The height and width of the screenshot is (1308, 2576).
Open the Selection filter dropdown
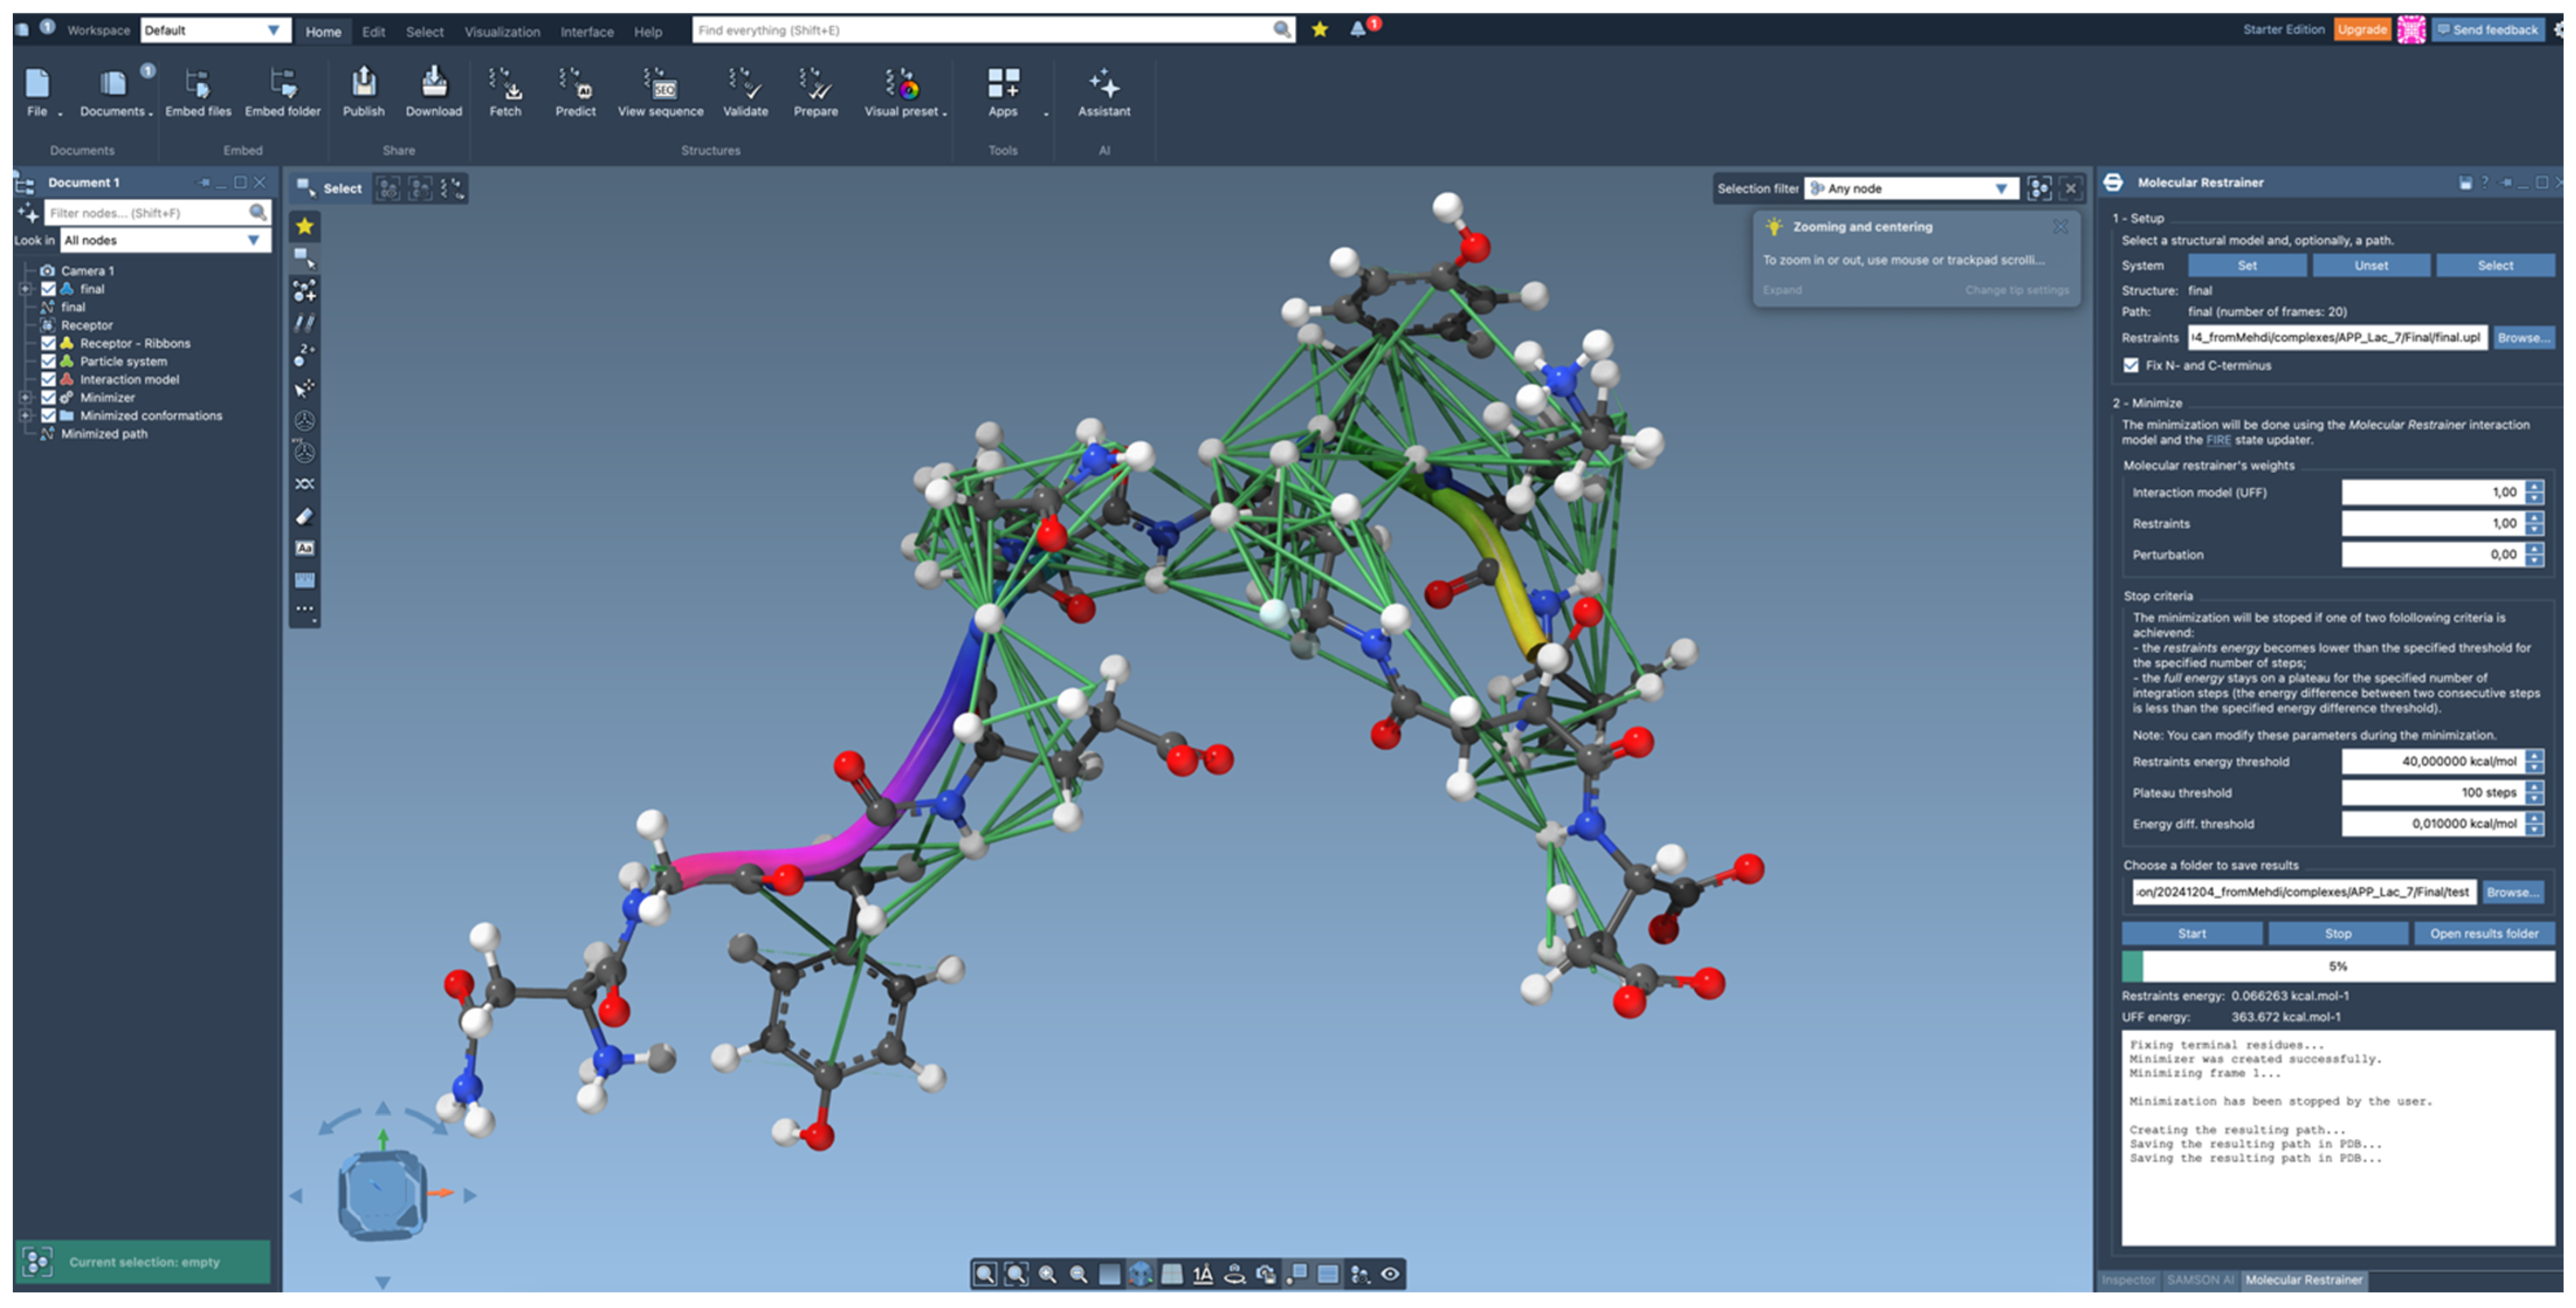click(1911, 188)
